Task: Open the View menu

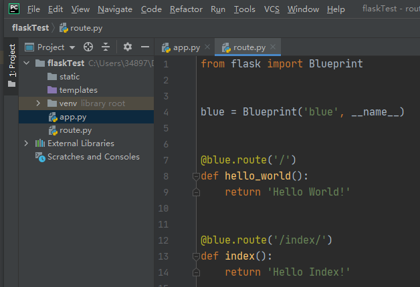Action: [80, 9]
